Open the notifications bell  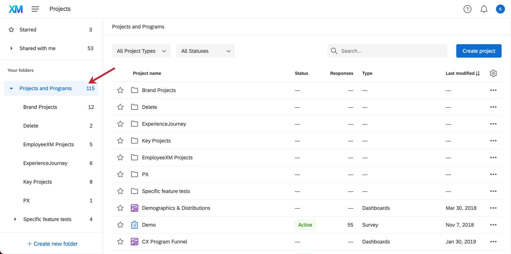tap(484, 9)
